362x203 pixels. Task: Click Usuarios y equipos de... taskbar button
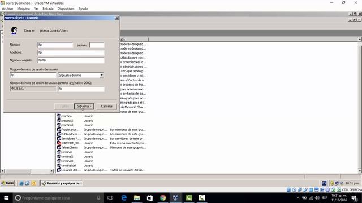point(62,183)
